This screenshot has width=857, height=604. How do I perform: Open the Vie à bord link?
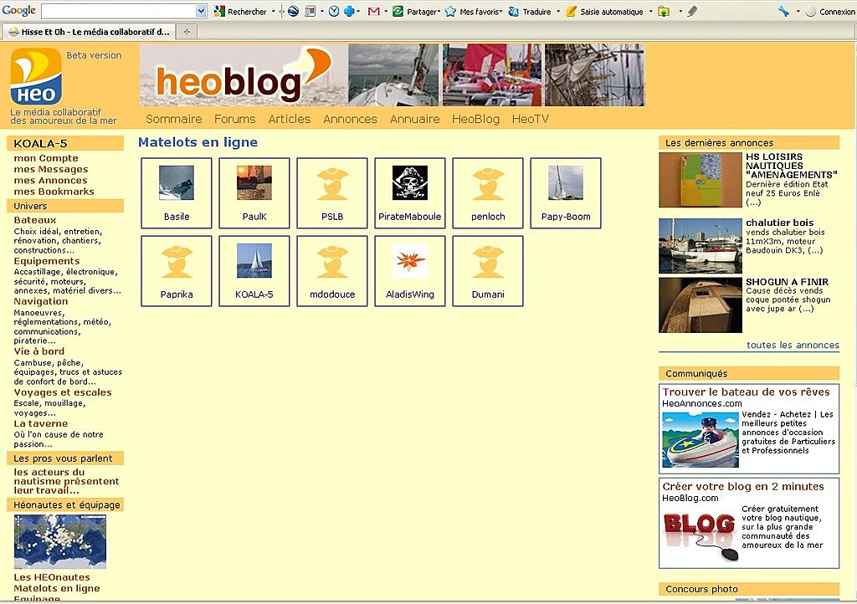[x=38, y=351]
